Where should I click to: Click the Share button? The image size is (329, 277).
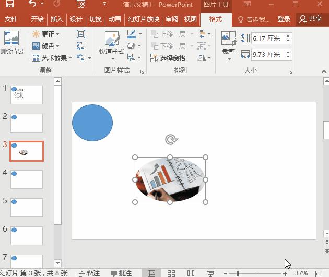click(x=310, y=19)
